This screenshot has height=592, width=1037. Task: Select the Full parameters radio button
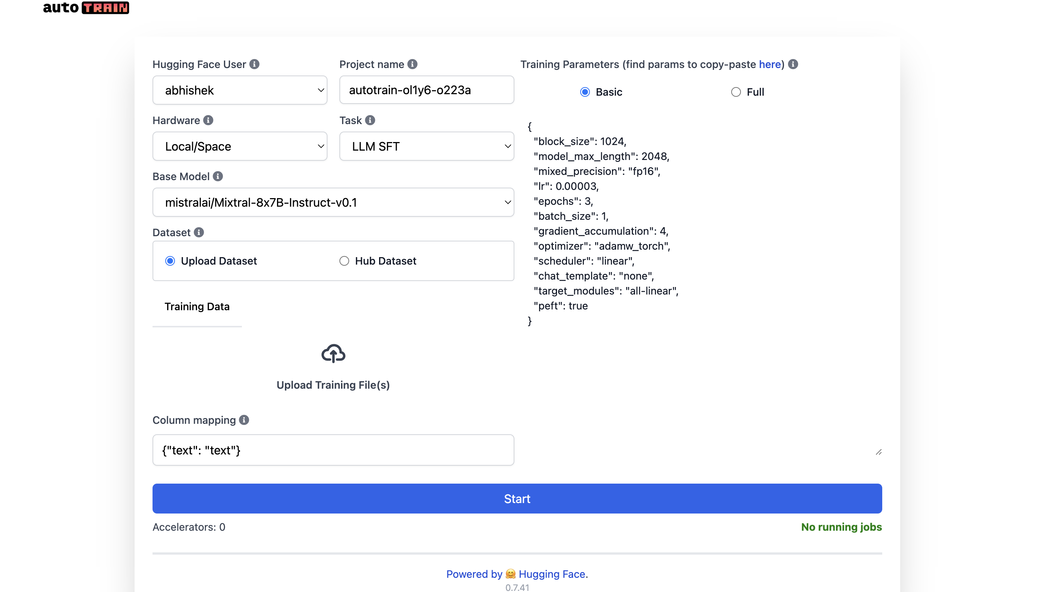click(x=735, y=92)
